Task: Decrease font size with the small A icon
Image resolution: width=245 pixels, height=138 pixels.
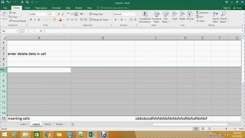Action: pos(63,14)
